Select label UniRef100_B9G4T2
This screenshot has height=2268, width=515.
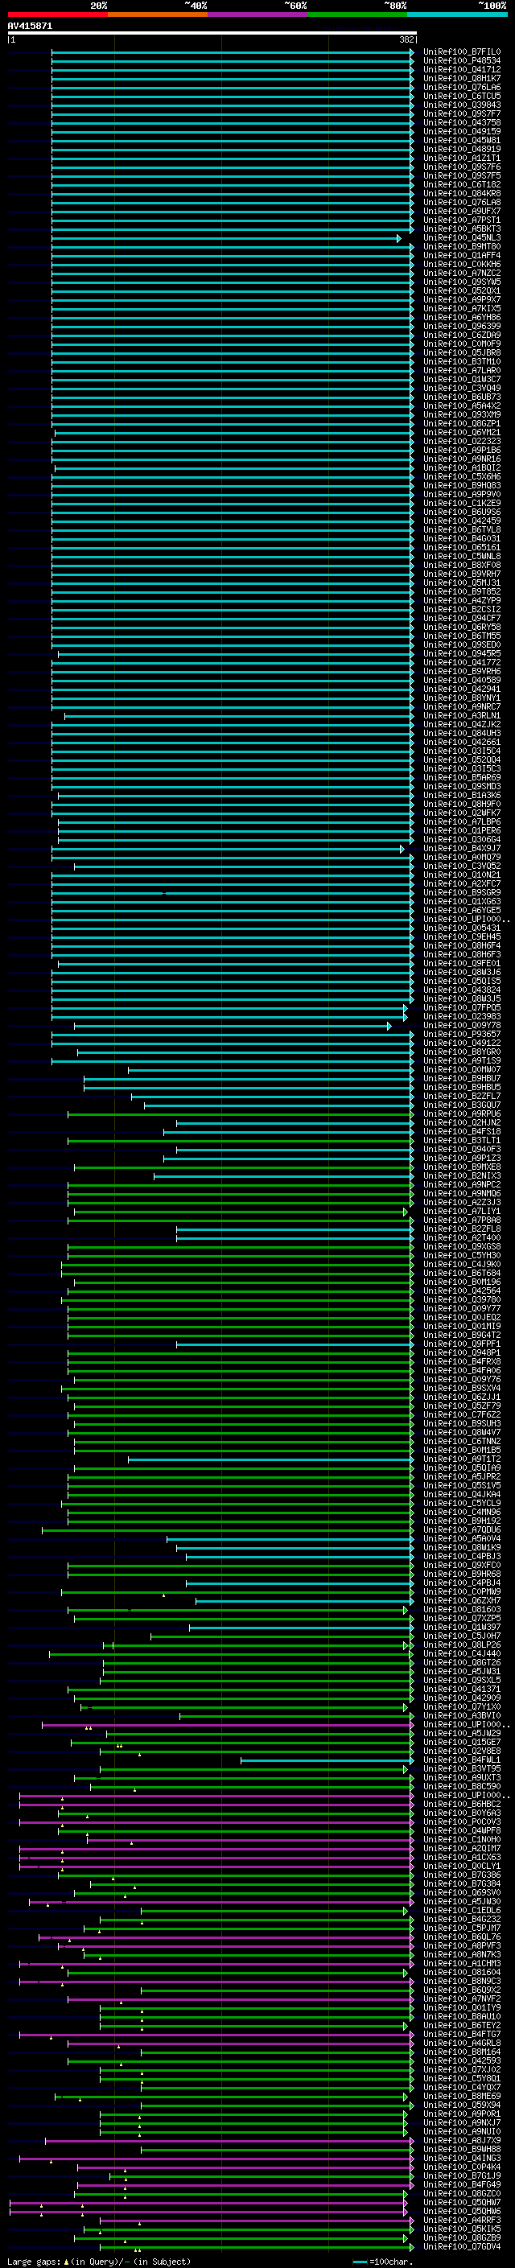tap(461, 1336)
